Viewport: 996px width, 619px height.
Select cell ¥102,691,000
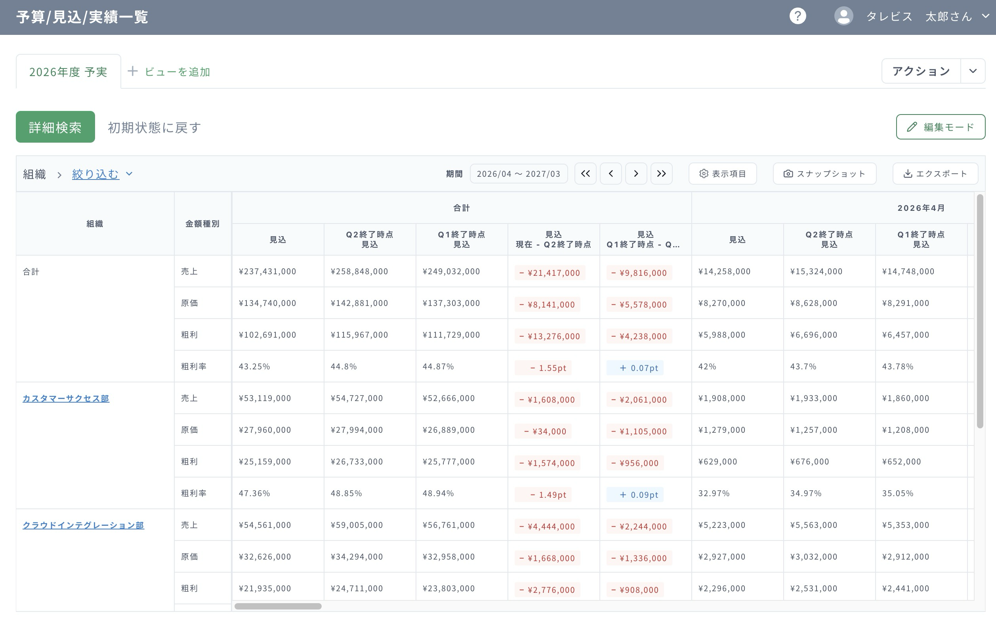coord(278,335)
